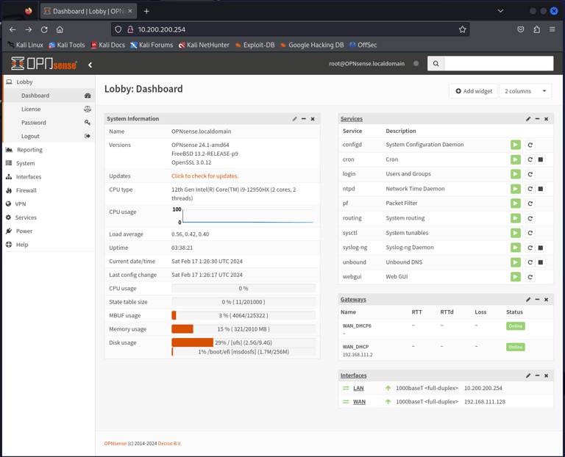Restart the sysctl service
The height and width of the screenshot is (457, 565).
tap(530, 233)
